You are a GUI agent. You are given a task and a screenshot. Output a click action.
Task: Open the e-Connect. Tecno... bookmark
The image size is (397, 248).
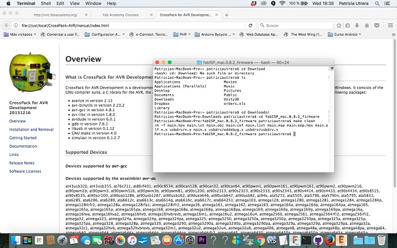point(149,35)
